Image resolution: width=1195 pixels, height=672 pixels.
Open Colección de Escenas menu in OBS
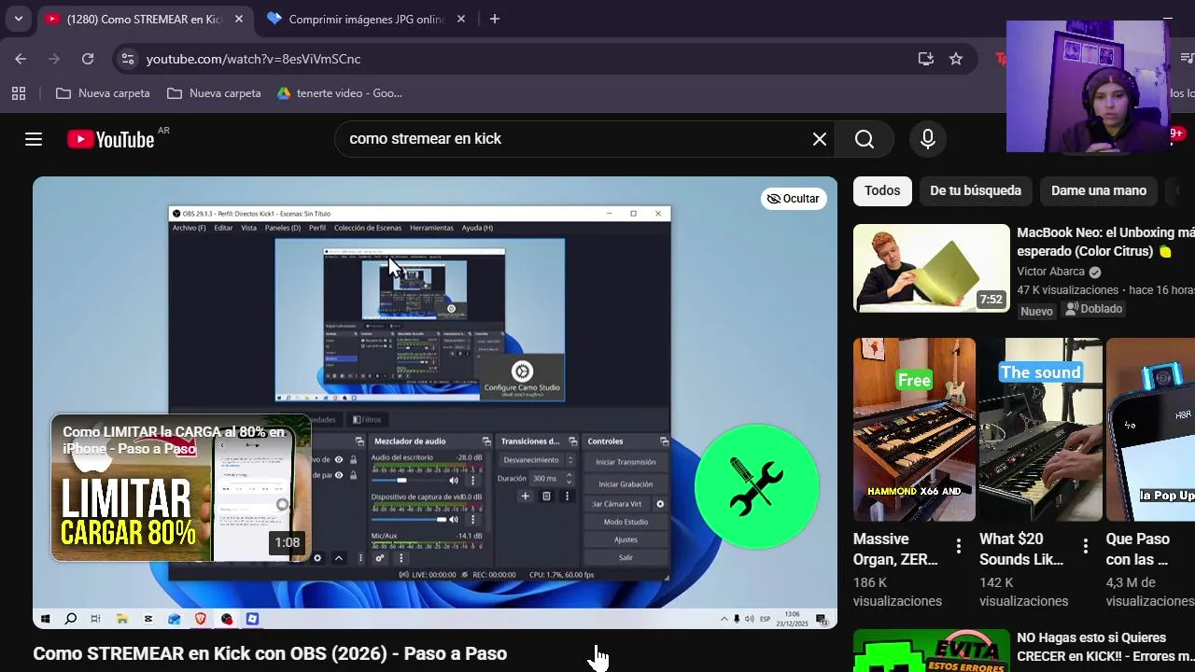click(368, 228)
